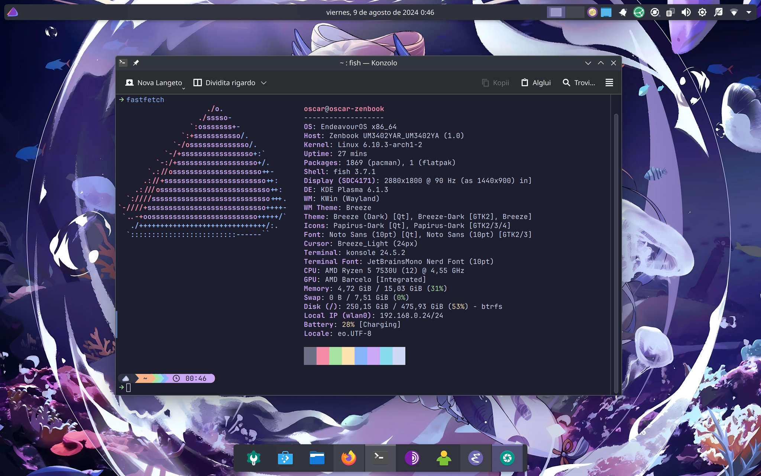Screen dimensions: 761x476
Task: Click the 'CPU: AMD Ryzen 5 7530U' line
Action: [x=384, y=270]
